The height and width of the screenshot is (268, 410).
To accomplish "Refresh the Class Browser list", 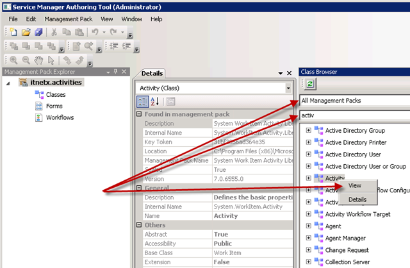I will (310, 84).
